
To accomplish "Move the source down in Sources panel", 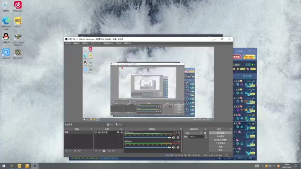I will pyautogui.click(x=113, y=151).
